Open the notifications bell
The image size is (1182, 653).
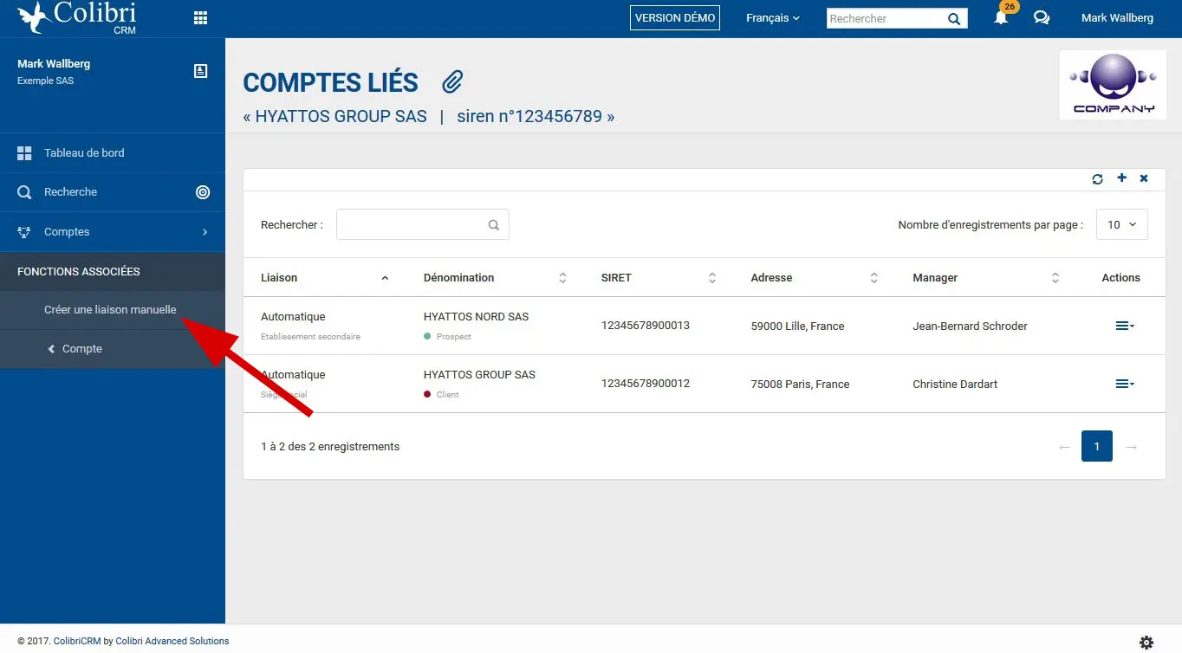[x=1001, y=17]
